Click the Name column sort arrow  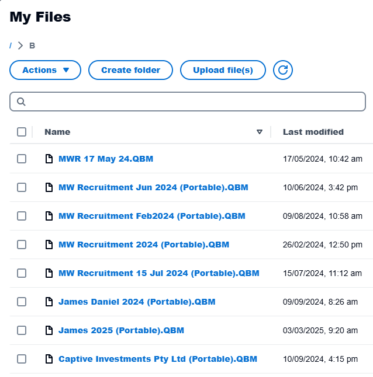pos(260,132)
